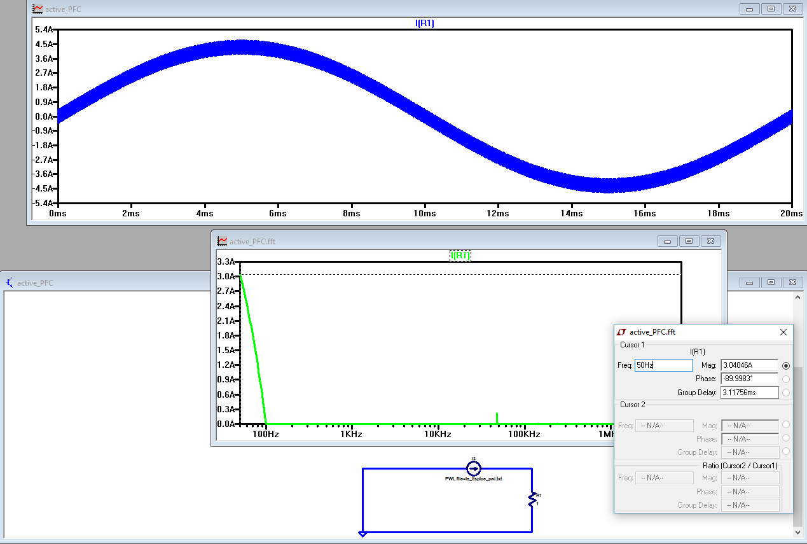This screenshot has width=807, height=544.
Task: Click the waveform icon in active_PFC plot title
Action: [38, 9]
